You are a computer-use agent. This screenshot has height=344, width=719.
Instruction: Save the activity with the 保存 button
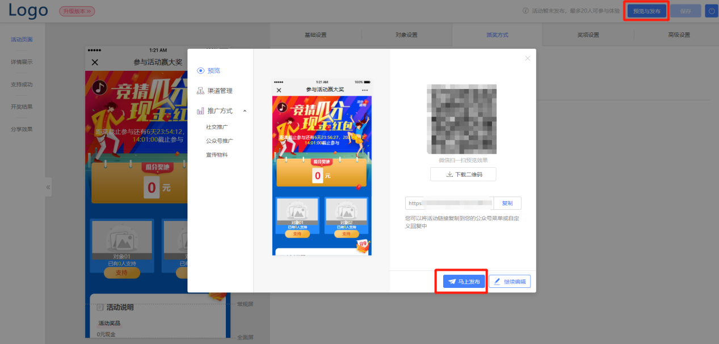686,11
